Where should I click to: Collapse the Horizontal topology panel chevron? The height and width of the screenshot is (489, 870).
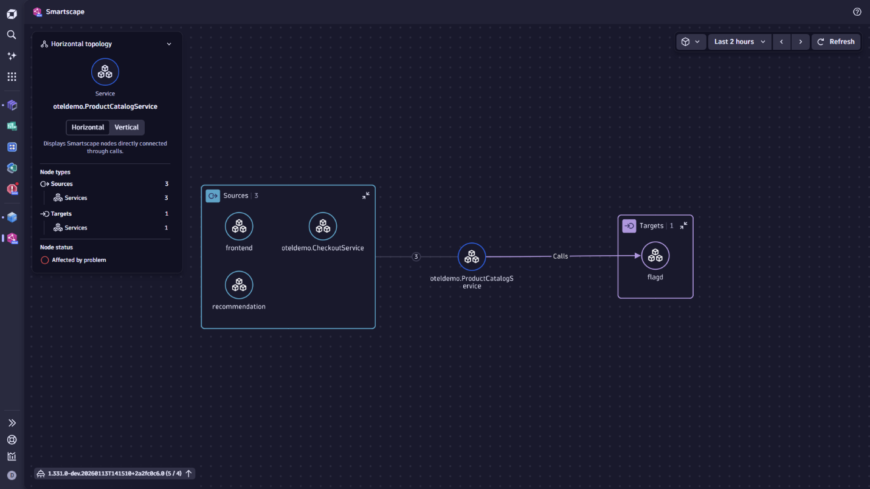[x=169, y=44]
